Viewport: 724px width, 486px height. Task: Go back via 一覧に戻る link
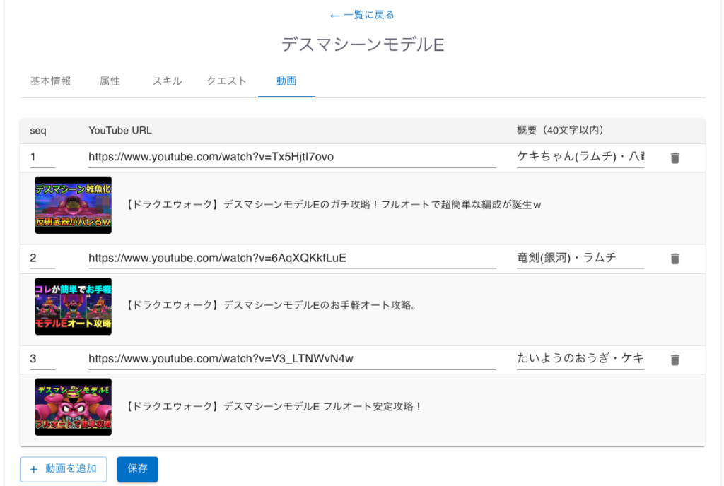362,15
